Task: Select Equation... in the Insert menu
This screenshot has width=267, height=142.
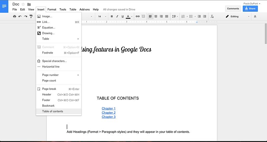Action: [59, 28]
